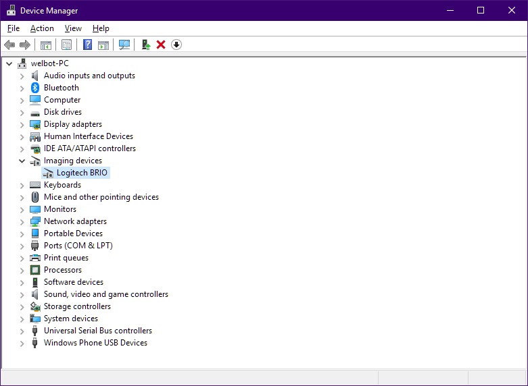Select the Portable Devices label
The height and width of the screenshot is (386, 528).
click(73, 233)
